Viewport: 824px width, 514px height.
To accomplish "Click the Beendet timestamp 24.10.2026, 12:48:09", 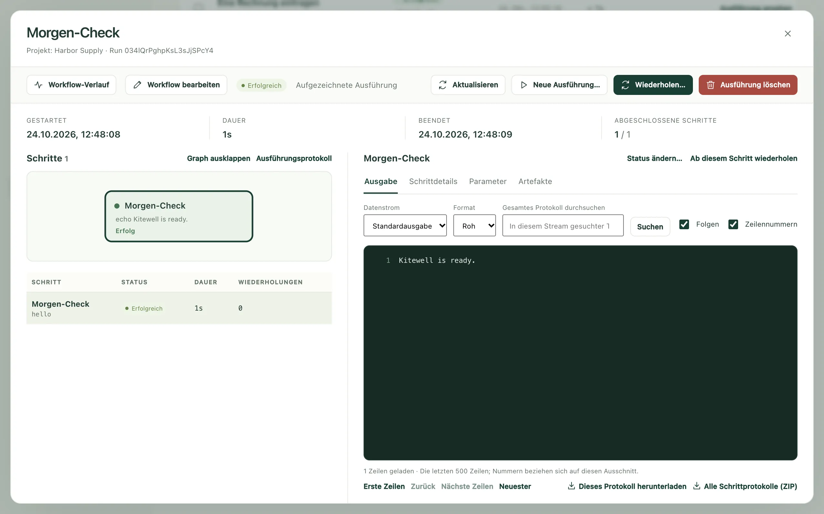I will [465, 135].
